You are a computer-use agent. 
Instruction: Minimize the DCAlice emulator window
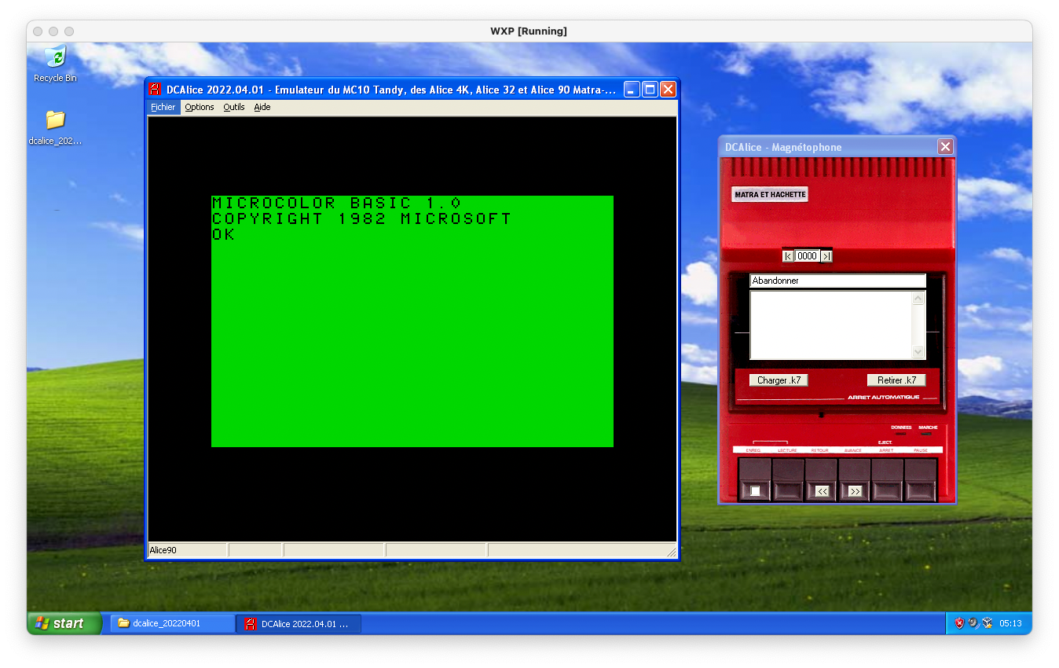(632, 90)
